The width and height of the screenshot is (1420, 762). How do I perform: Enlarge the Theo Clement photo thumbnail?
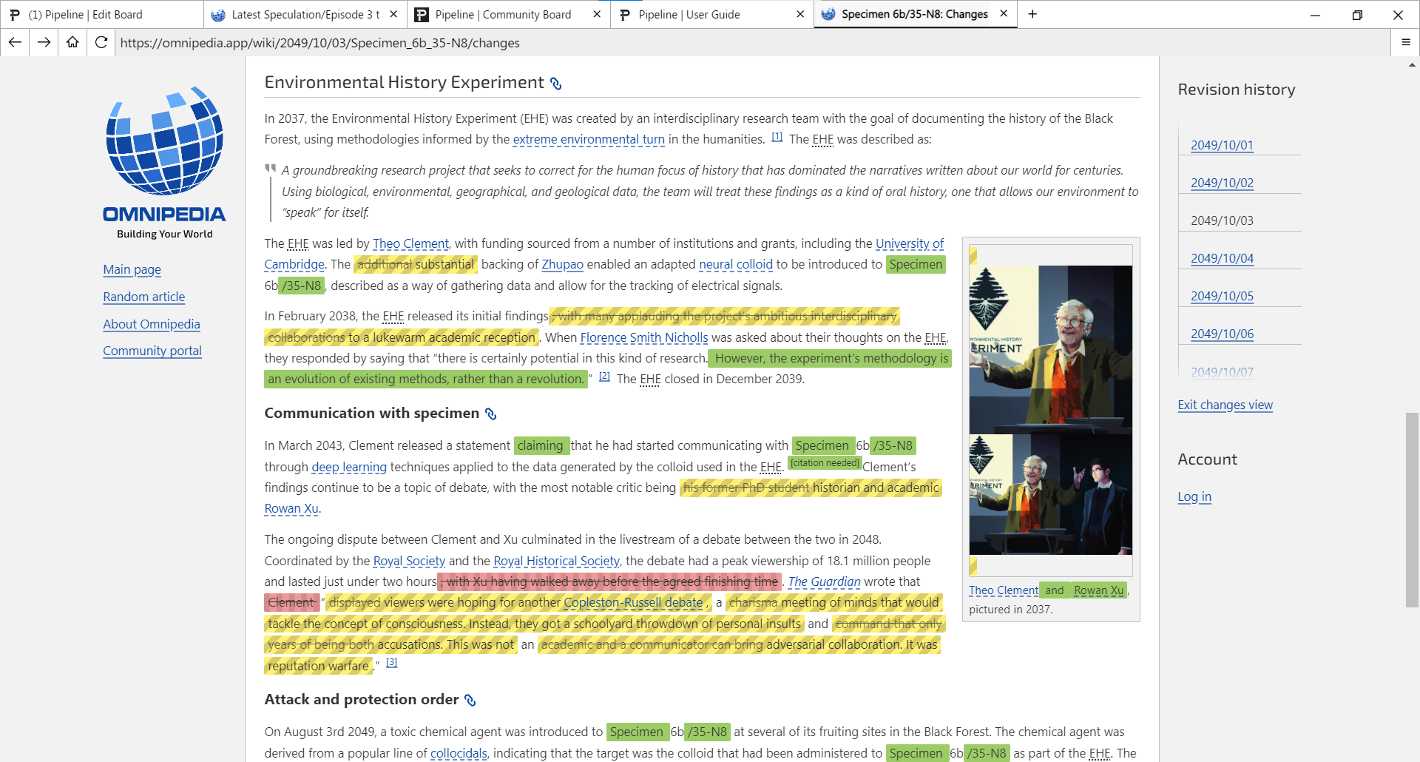[1050, 407]
